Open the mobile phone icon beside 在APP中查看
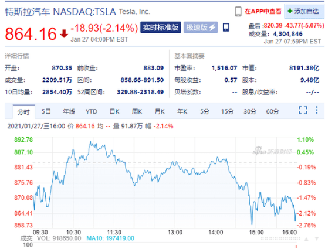 click(238, 12)
